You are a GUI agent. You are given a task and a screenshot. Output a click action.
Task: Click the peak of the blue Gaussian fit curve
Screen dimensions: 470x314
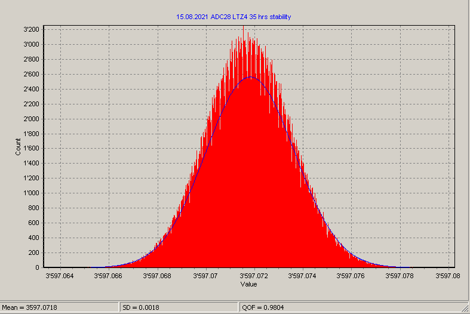250,77
